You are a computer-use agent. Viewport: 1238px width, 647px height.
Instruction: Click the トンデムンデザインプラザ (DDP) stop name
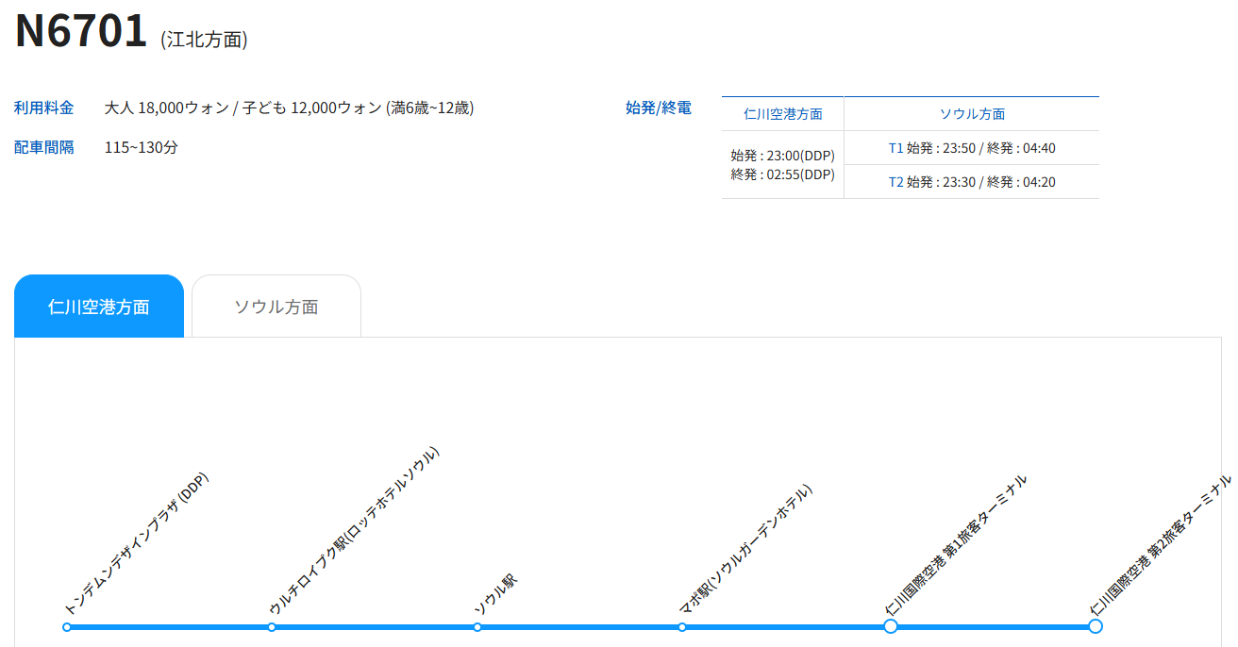coord(136,543)
